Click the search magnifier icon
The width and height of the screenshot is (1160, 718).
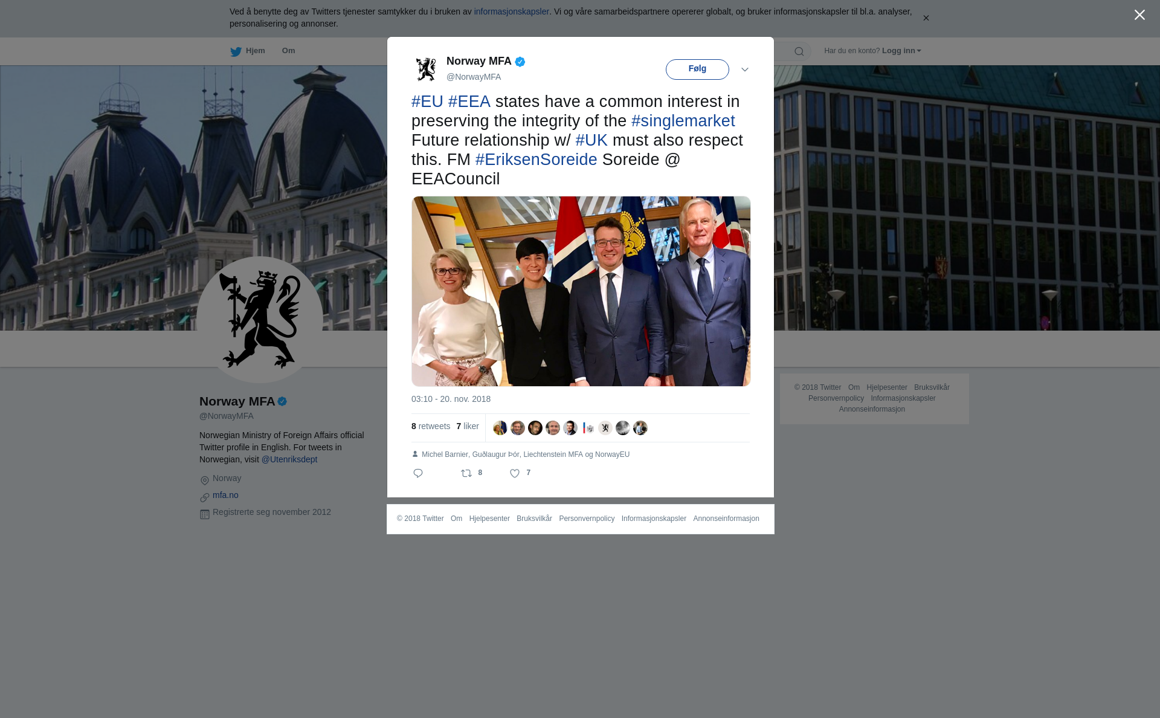tap(799, 51)
